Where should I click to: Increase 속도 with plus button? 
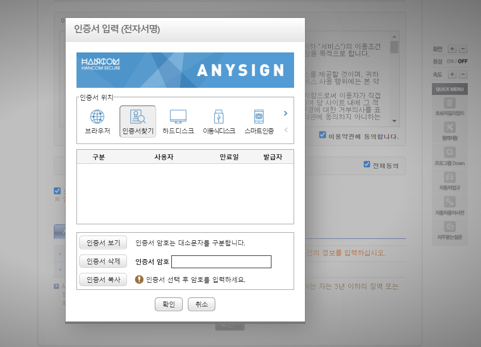(x=452, y=74)
